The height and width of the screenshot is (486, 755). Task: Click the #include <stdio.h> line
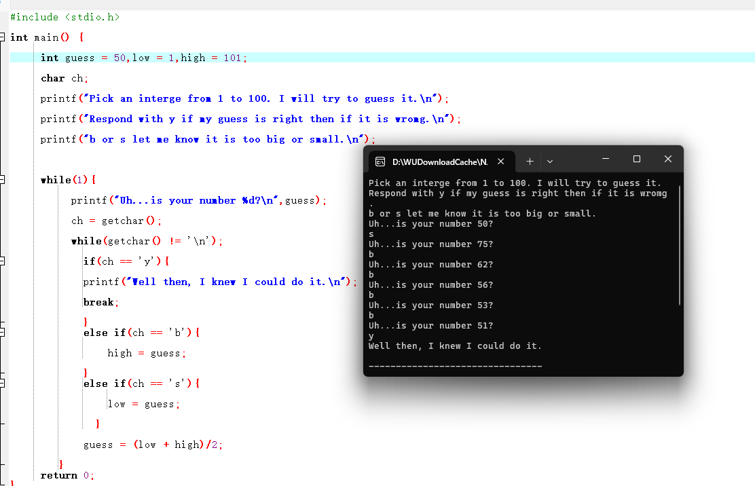point(65,17)
